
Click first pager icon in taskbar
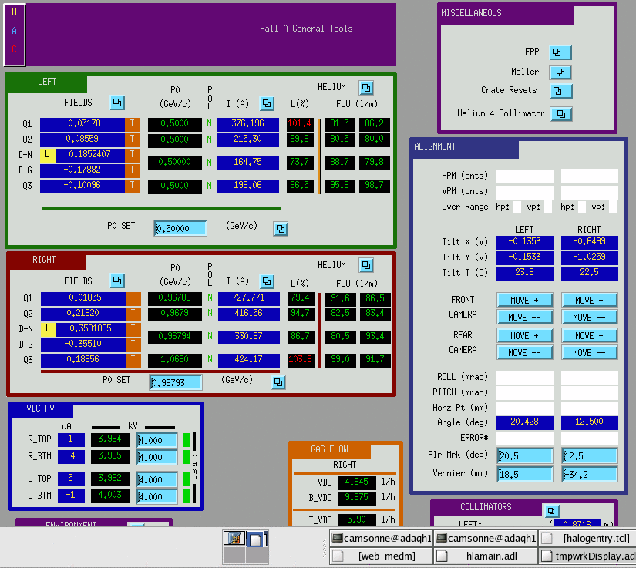(234, 539)
